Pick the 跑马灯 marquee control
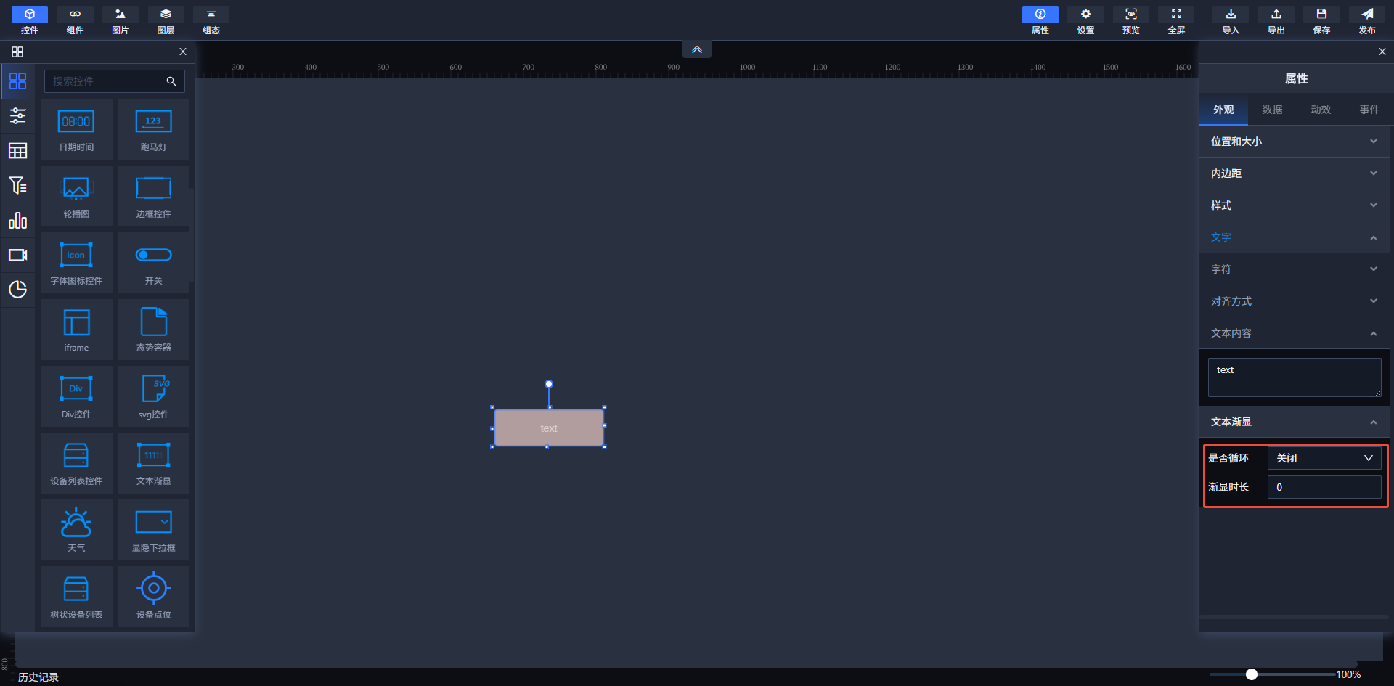The image size is (1394, 686). [154, 129]
